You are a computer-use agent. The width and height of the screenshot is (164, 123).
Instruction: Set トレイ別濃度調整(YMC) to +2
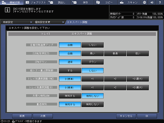click(115, 79)
